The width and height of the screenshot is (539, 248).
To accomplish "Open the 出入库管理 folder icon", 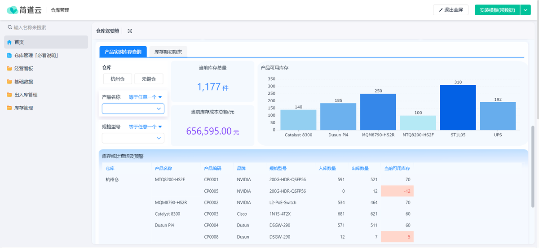I will pyautogui.click(x=9, y=95).
